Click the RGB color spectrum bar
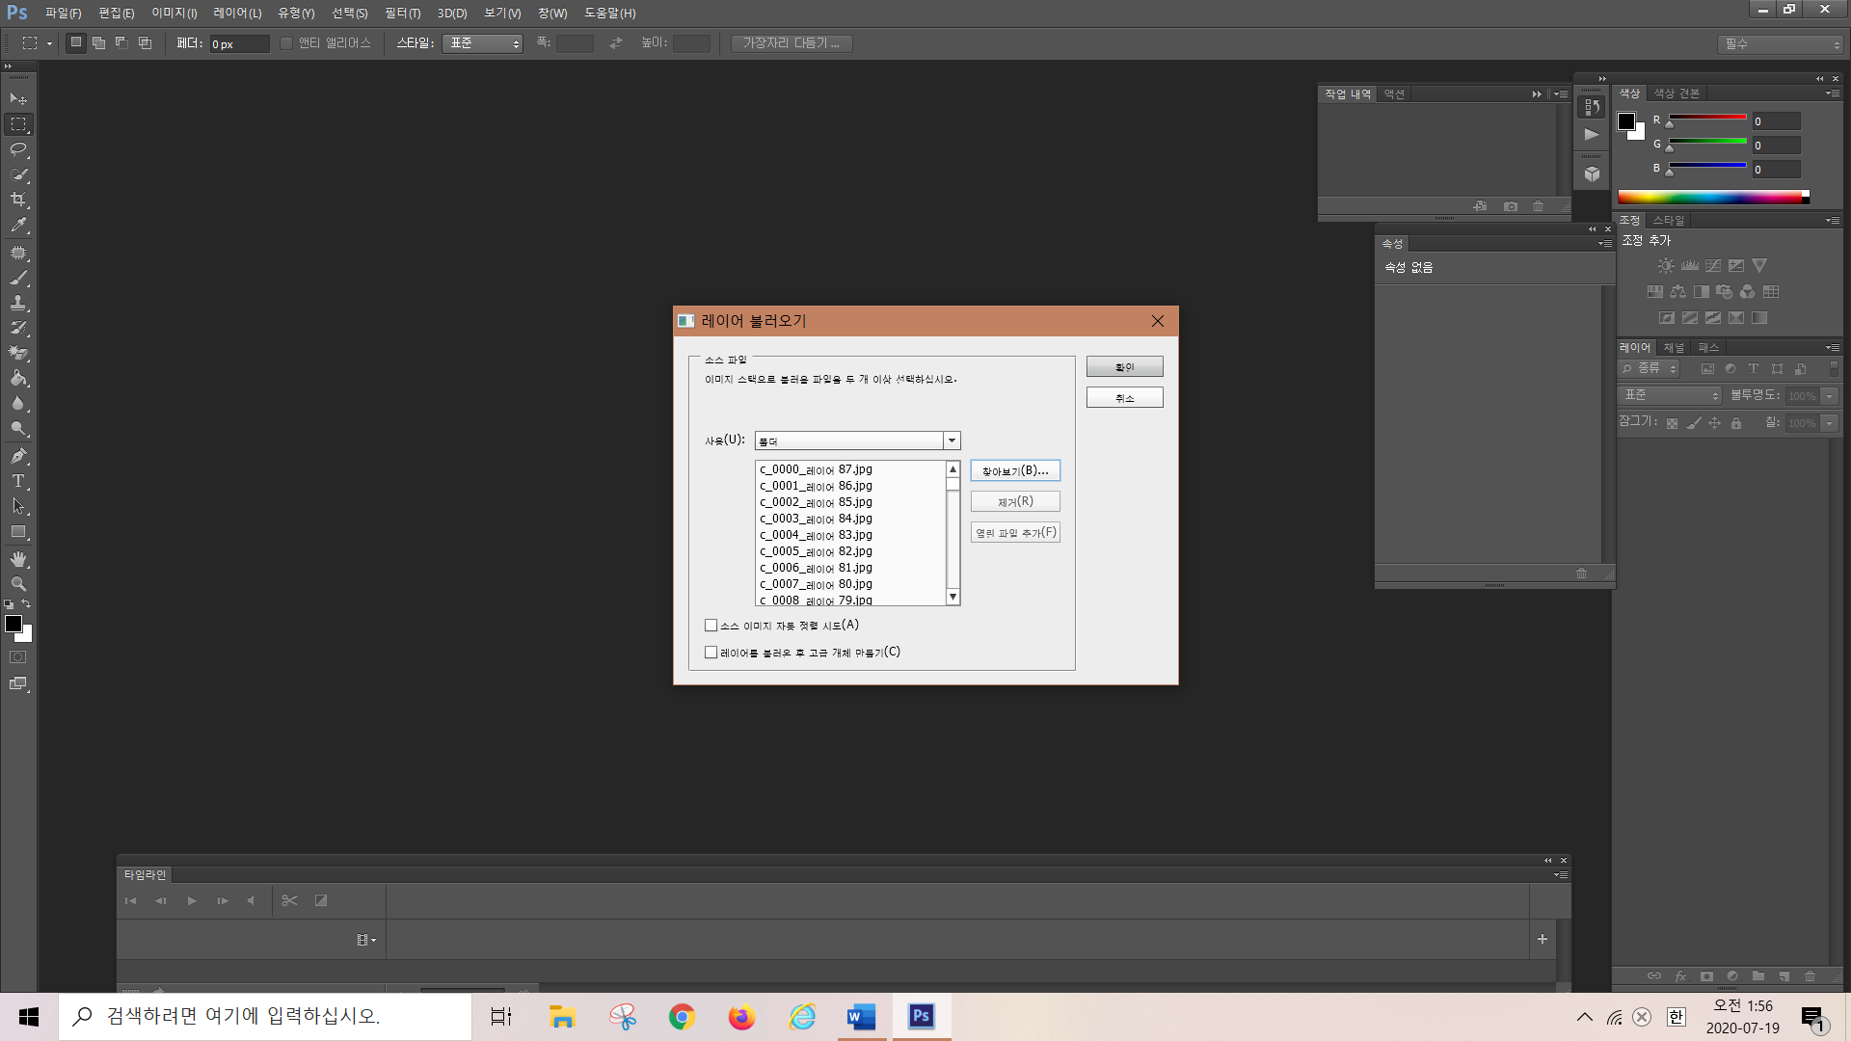 point(1710,198)
